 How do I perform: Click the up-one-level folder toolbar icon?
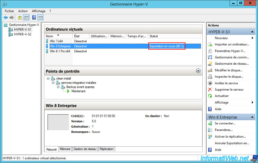tap(20, 17)
